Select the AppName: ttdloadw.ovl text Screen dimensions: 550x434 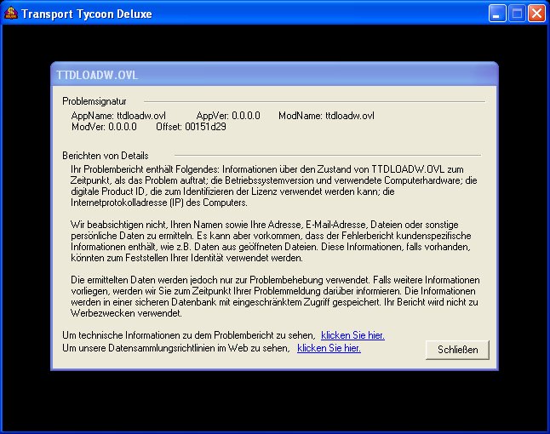[118, 116]
